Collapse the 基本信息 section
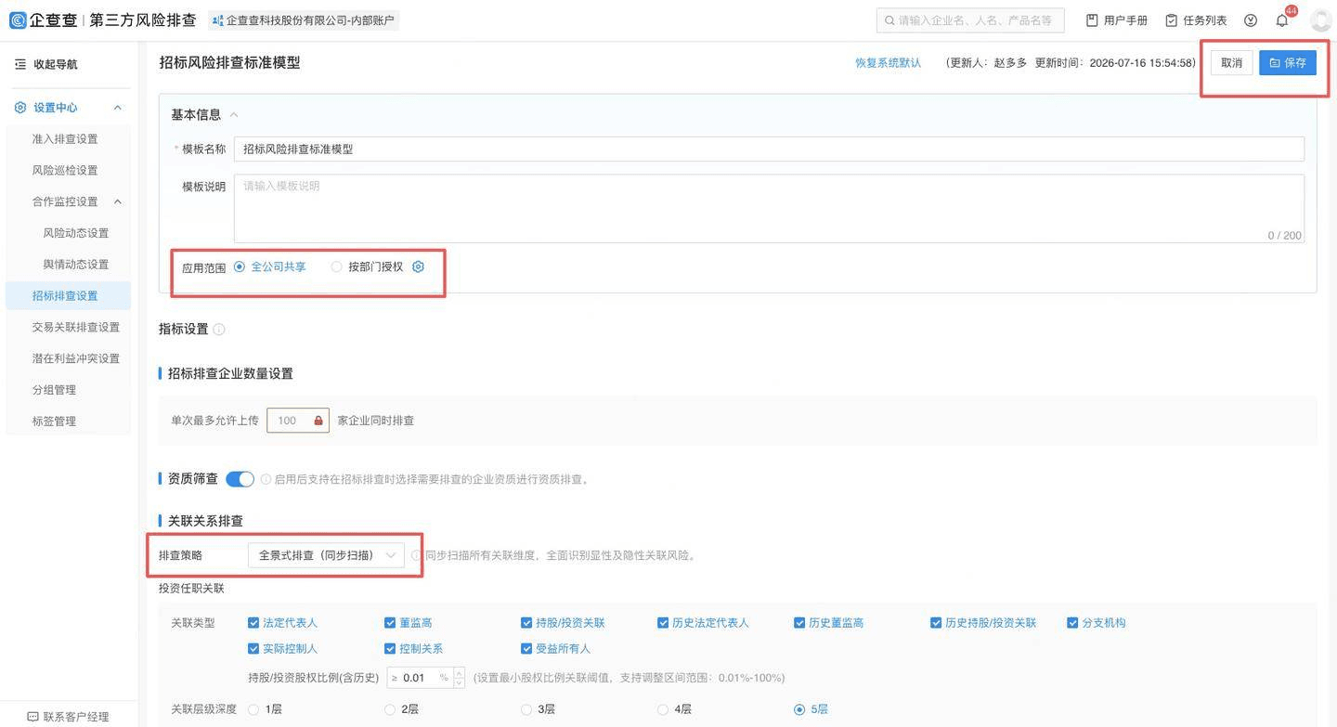 234,115
